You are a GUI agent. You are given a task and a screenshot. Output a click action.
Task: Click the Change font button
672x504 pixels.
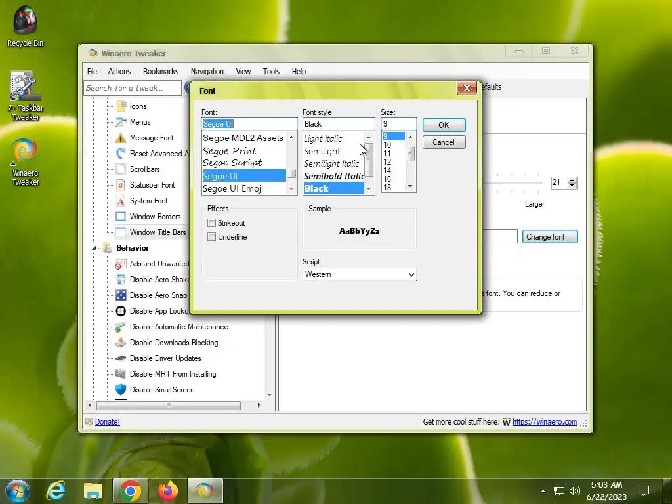tap(550, 237)
